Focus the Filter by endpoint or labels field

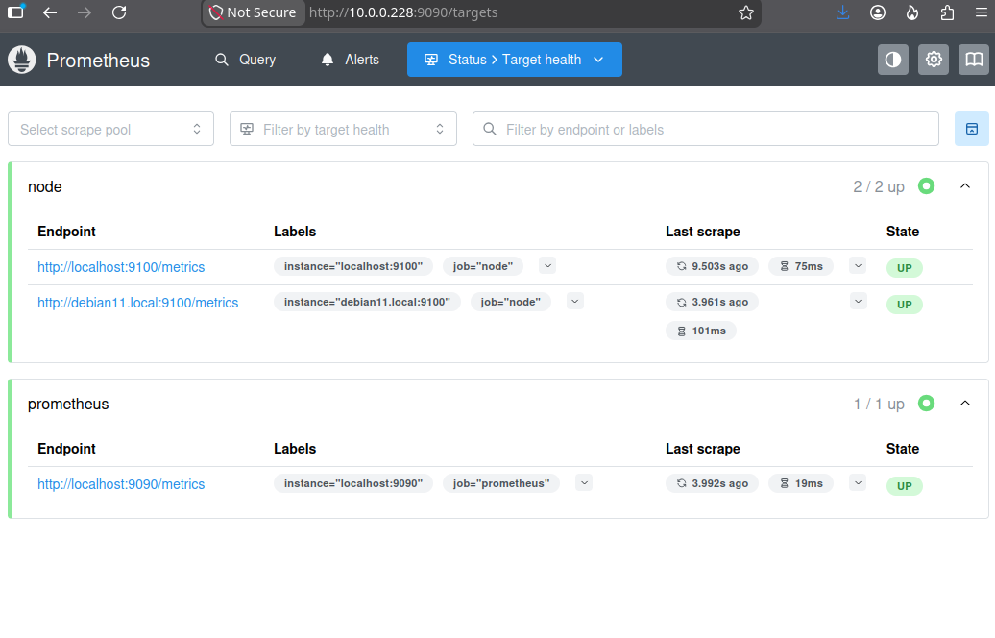(x=706, y=129)
